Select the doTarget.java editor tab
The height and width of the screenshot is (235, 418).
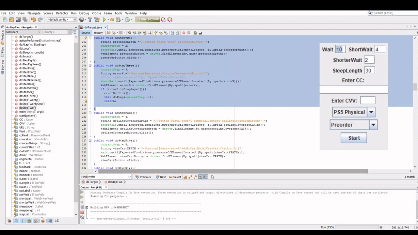point(93,27)
